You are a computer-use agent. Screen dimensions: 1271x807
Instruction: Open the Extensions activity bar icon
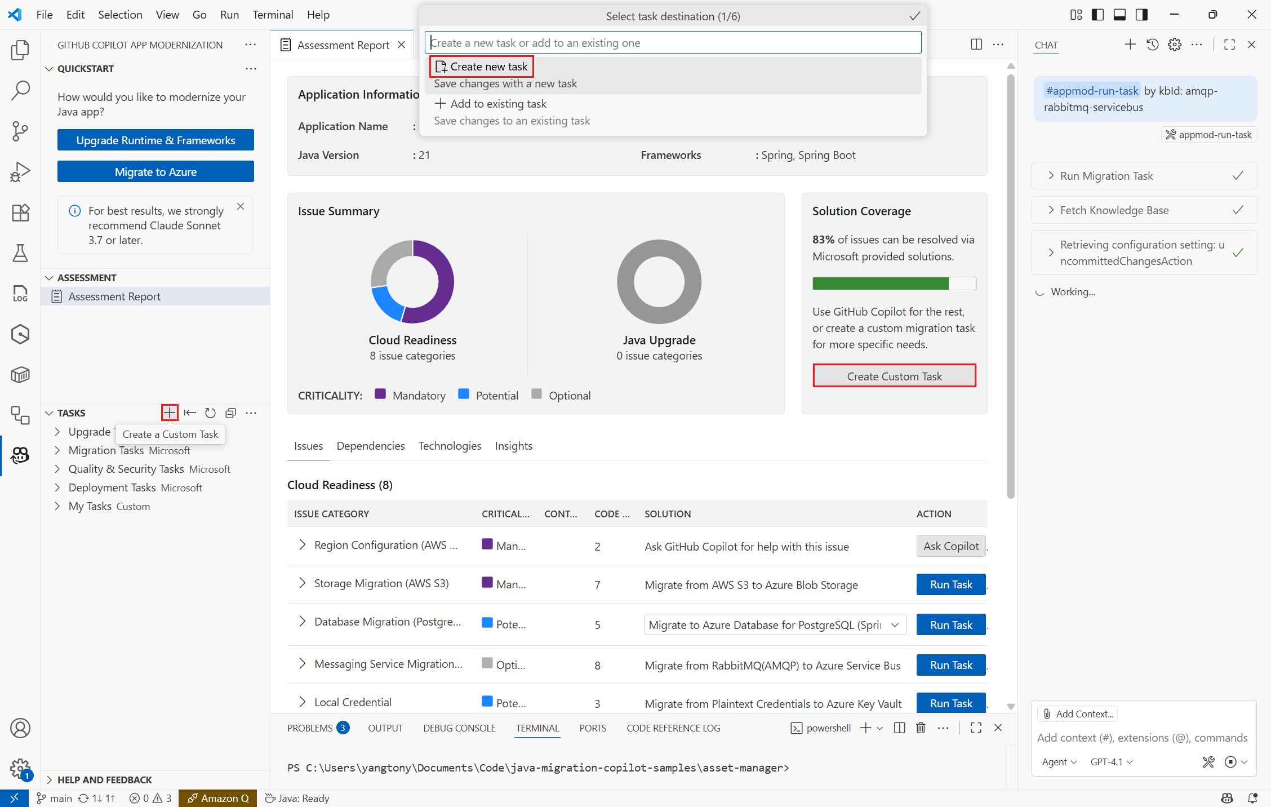[x=20, y=212]
